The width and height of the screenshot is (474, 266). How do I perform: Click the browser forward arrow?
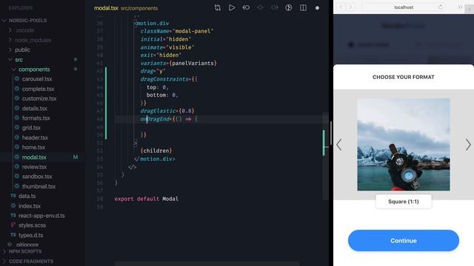[350, 7]
